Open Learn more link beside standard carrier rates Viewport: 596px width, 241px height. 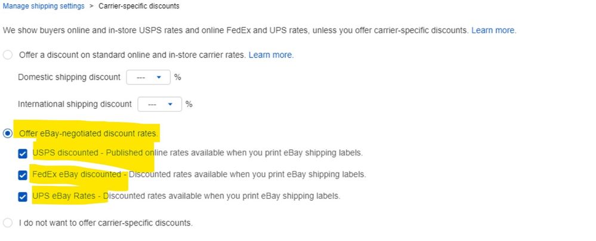[270, 55]
